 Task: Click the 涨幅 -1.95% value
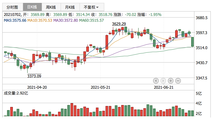click(x=155, y=14)
